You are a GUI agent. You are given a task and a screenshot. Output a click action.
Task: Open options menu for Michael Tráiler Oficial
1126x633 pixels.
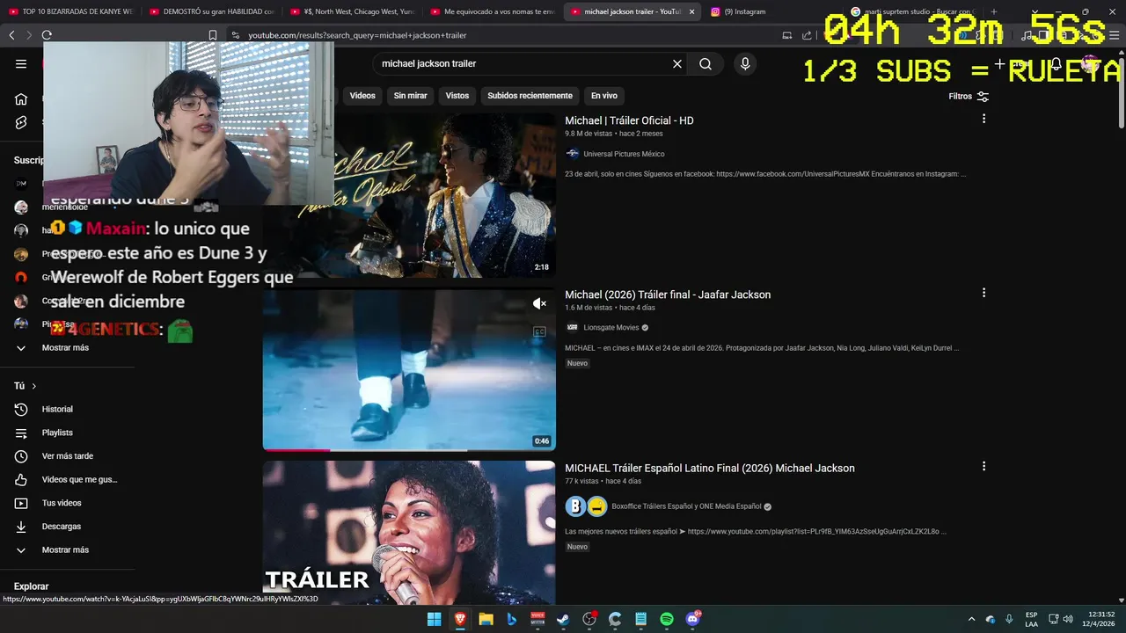coord(983,119)
